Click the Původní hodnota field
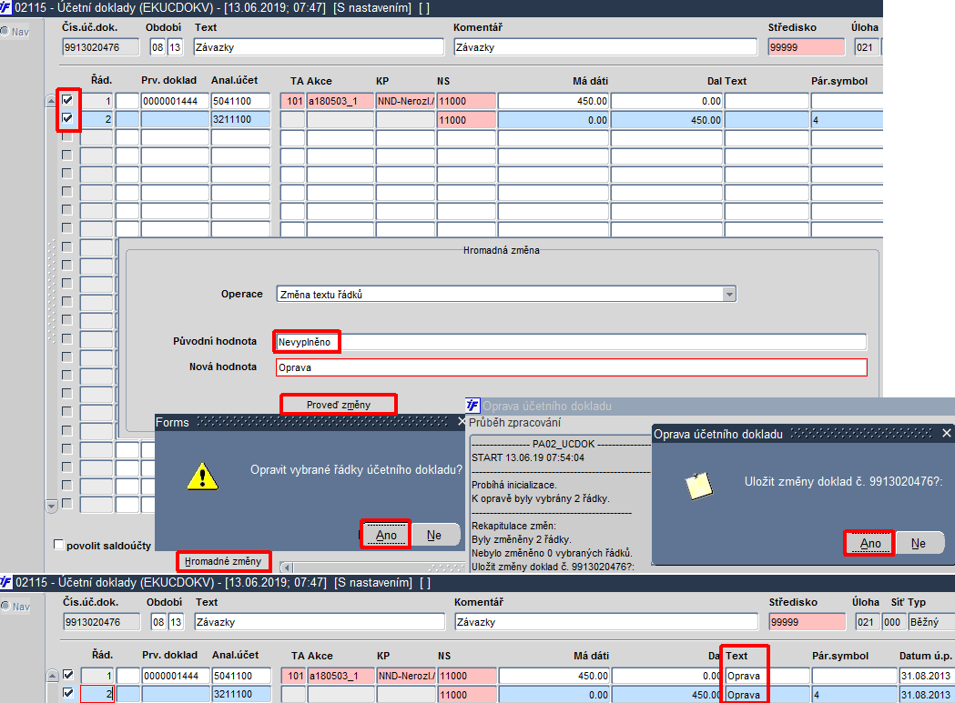Image resolution: width=955 pixels, height=703 pixels. (572, 342)
